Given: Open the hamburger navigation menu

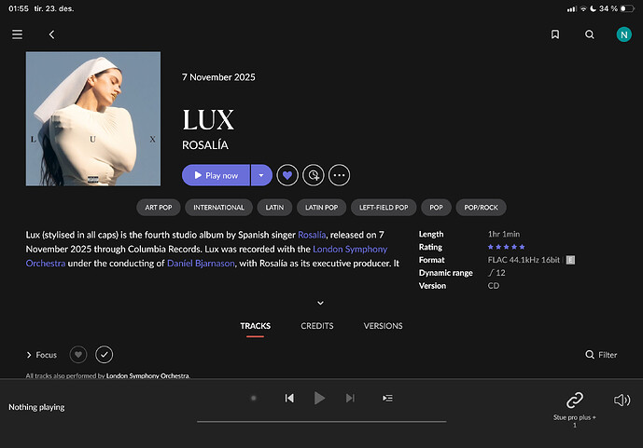Looking at the screenshot, I should 17,34.
